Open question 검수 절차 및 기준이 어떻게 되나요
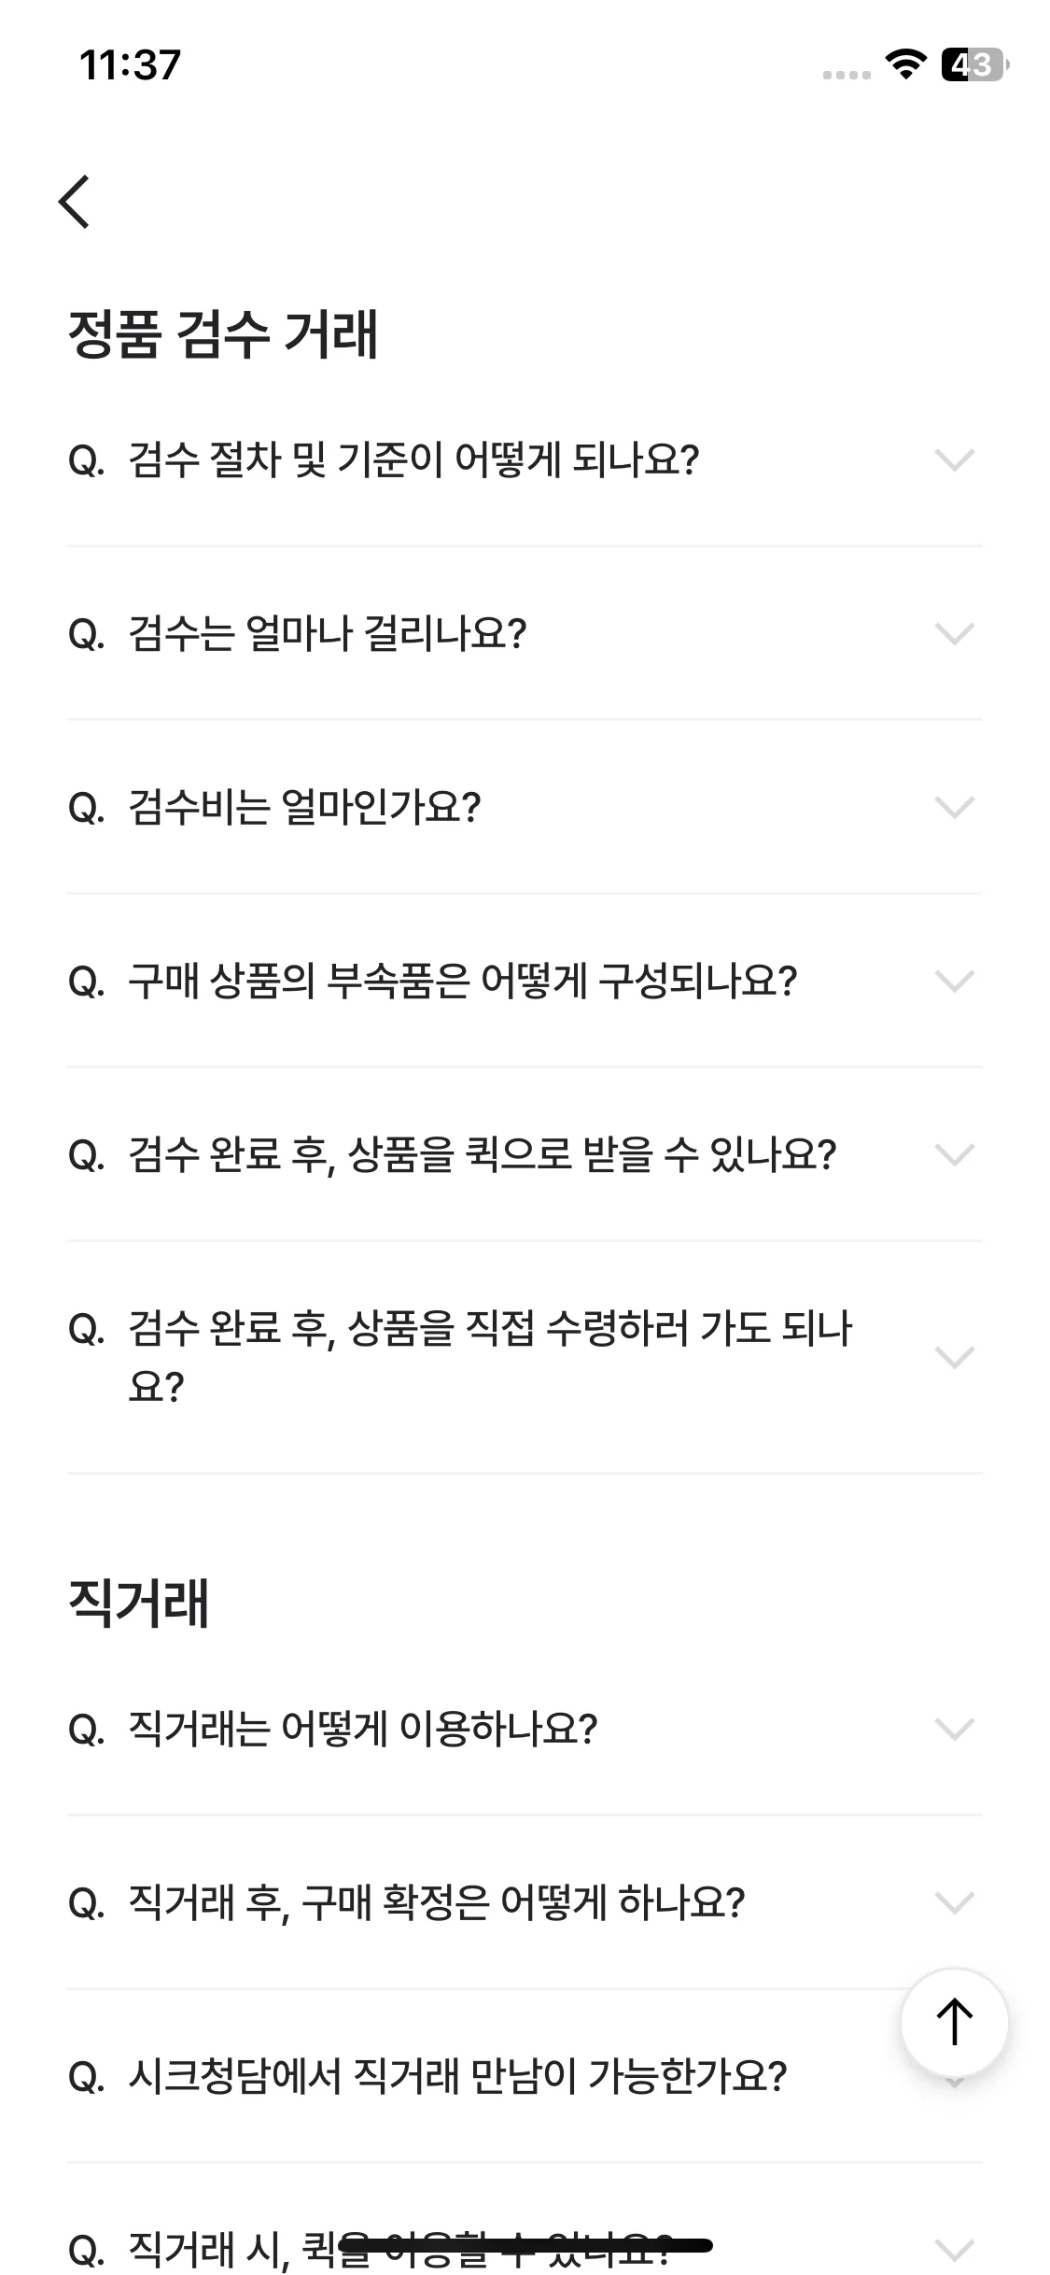 tap(525, 459)
